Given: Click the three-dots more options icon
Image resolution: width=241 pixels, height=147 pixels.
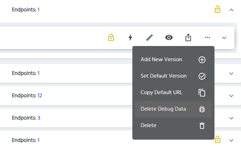Looking at the screenshot, I should pyautogui.click(x=207, y=37).
